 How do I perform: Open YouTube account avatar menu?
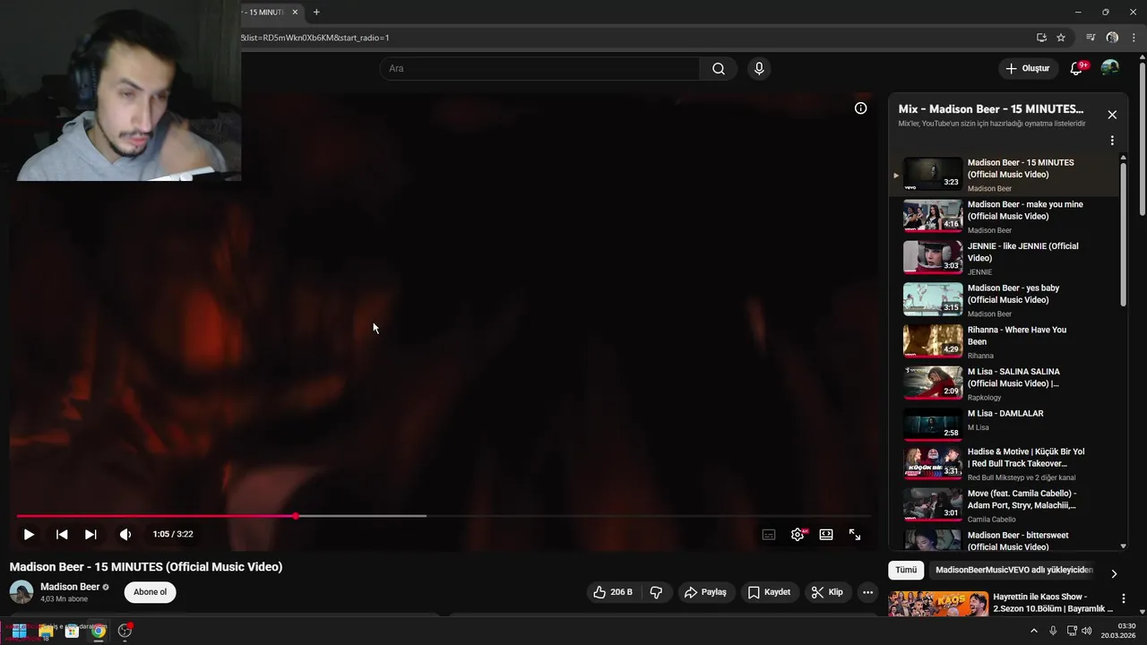[1109, 68]
